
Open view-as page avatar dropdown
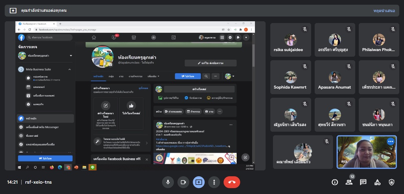tap(230, 76)
